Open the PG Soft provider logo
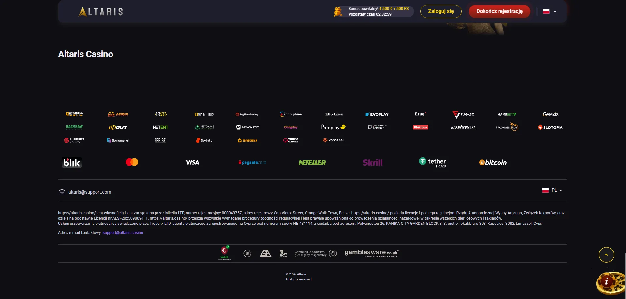Image resolution: width=626 pixels, height=299 pixels. [x=377, y=127]
